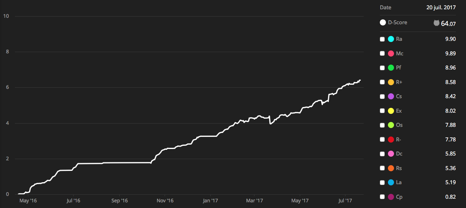Screen dimensions: 466x208
Task: Click the y-axis label 2
Action: coord(6,159)
